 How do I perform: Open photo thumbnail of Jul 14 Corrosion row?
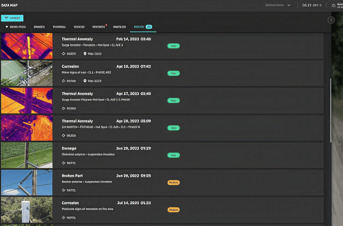[x=27, y=210]
